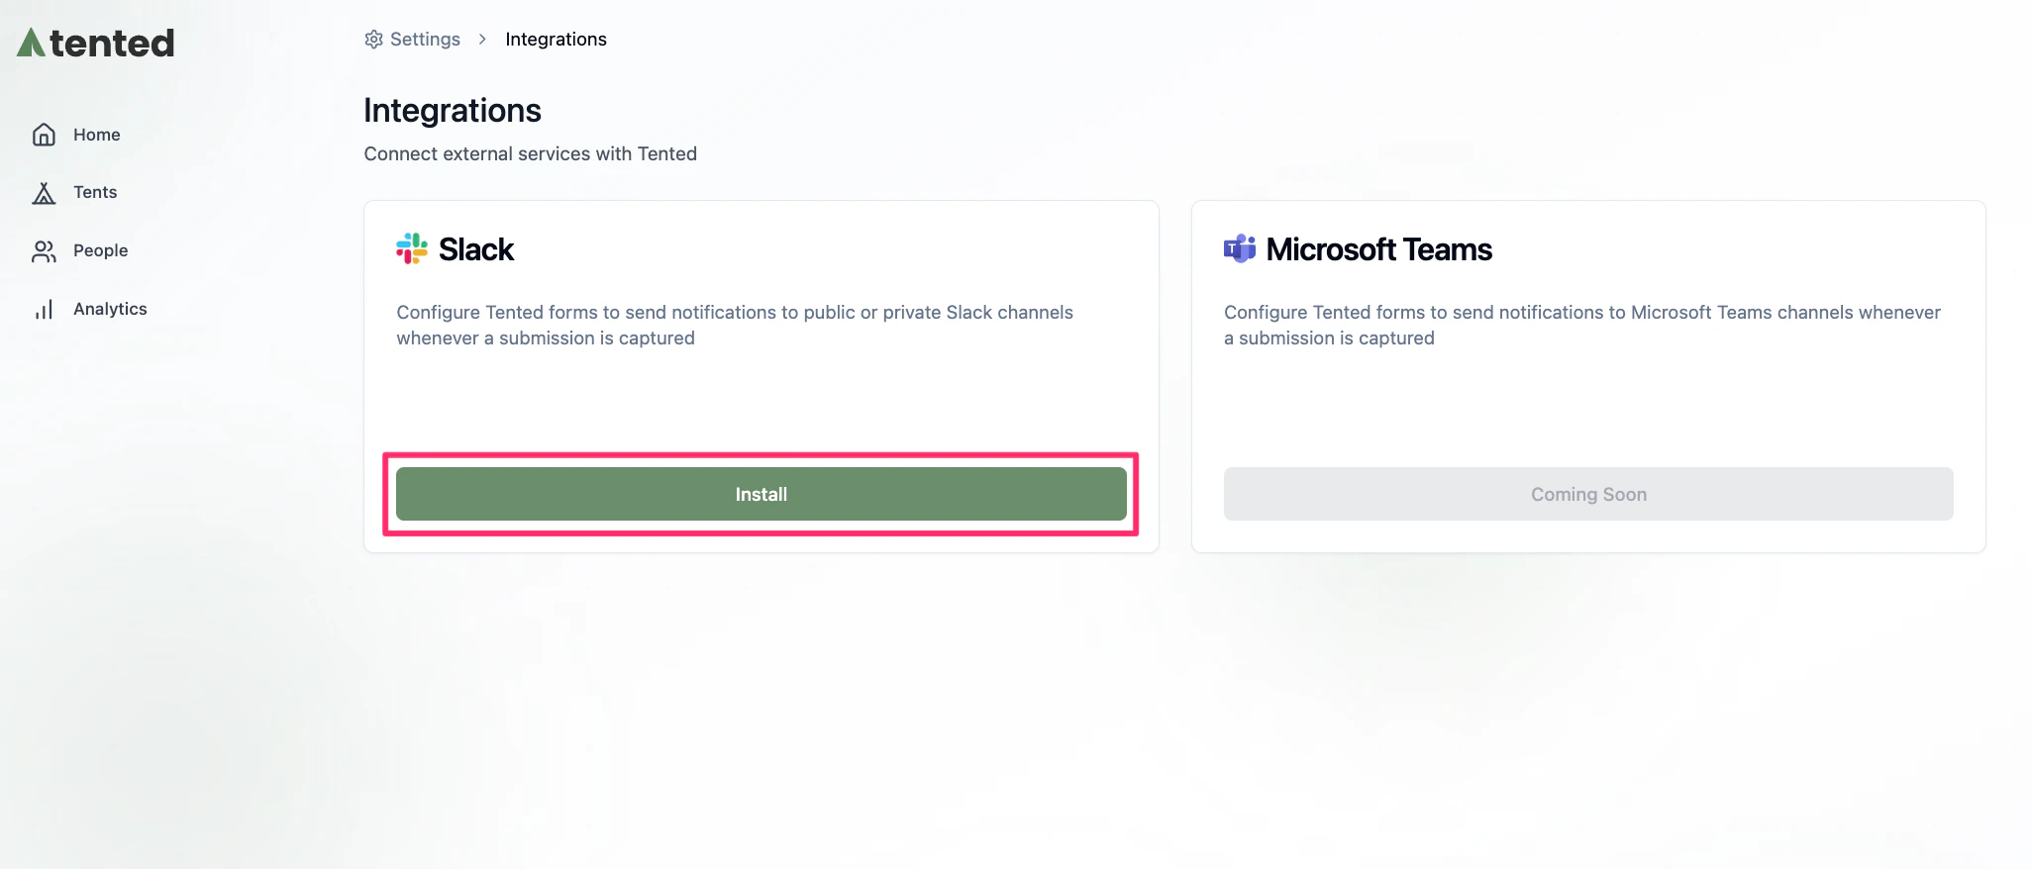
Task: Click the settings gear in the breadcrumb
Action: coord(374,39)
